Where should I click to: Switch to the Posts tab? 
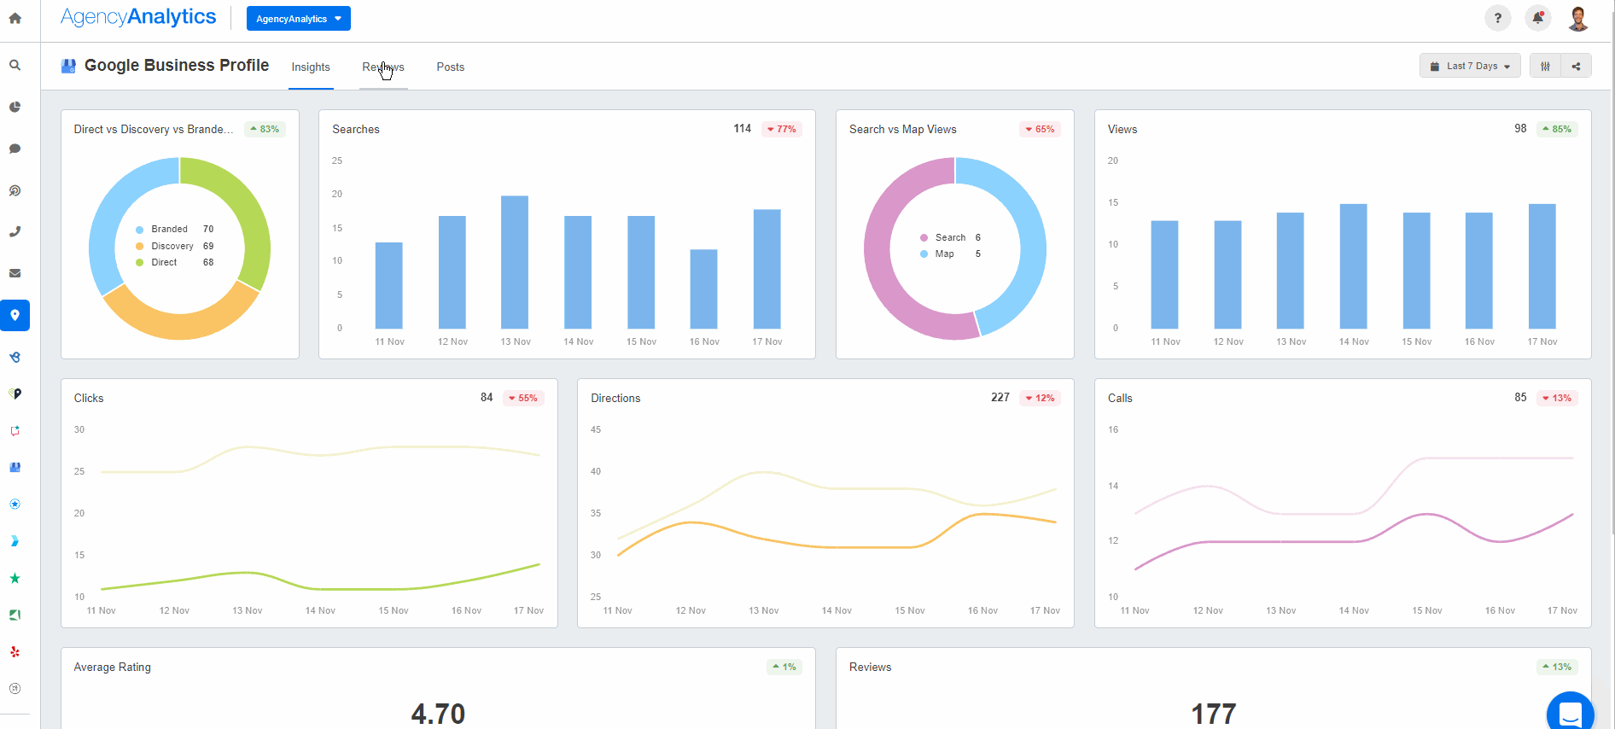click(x=450, y=67)
